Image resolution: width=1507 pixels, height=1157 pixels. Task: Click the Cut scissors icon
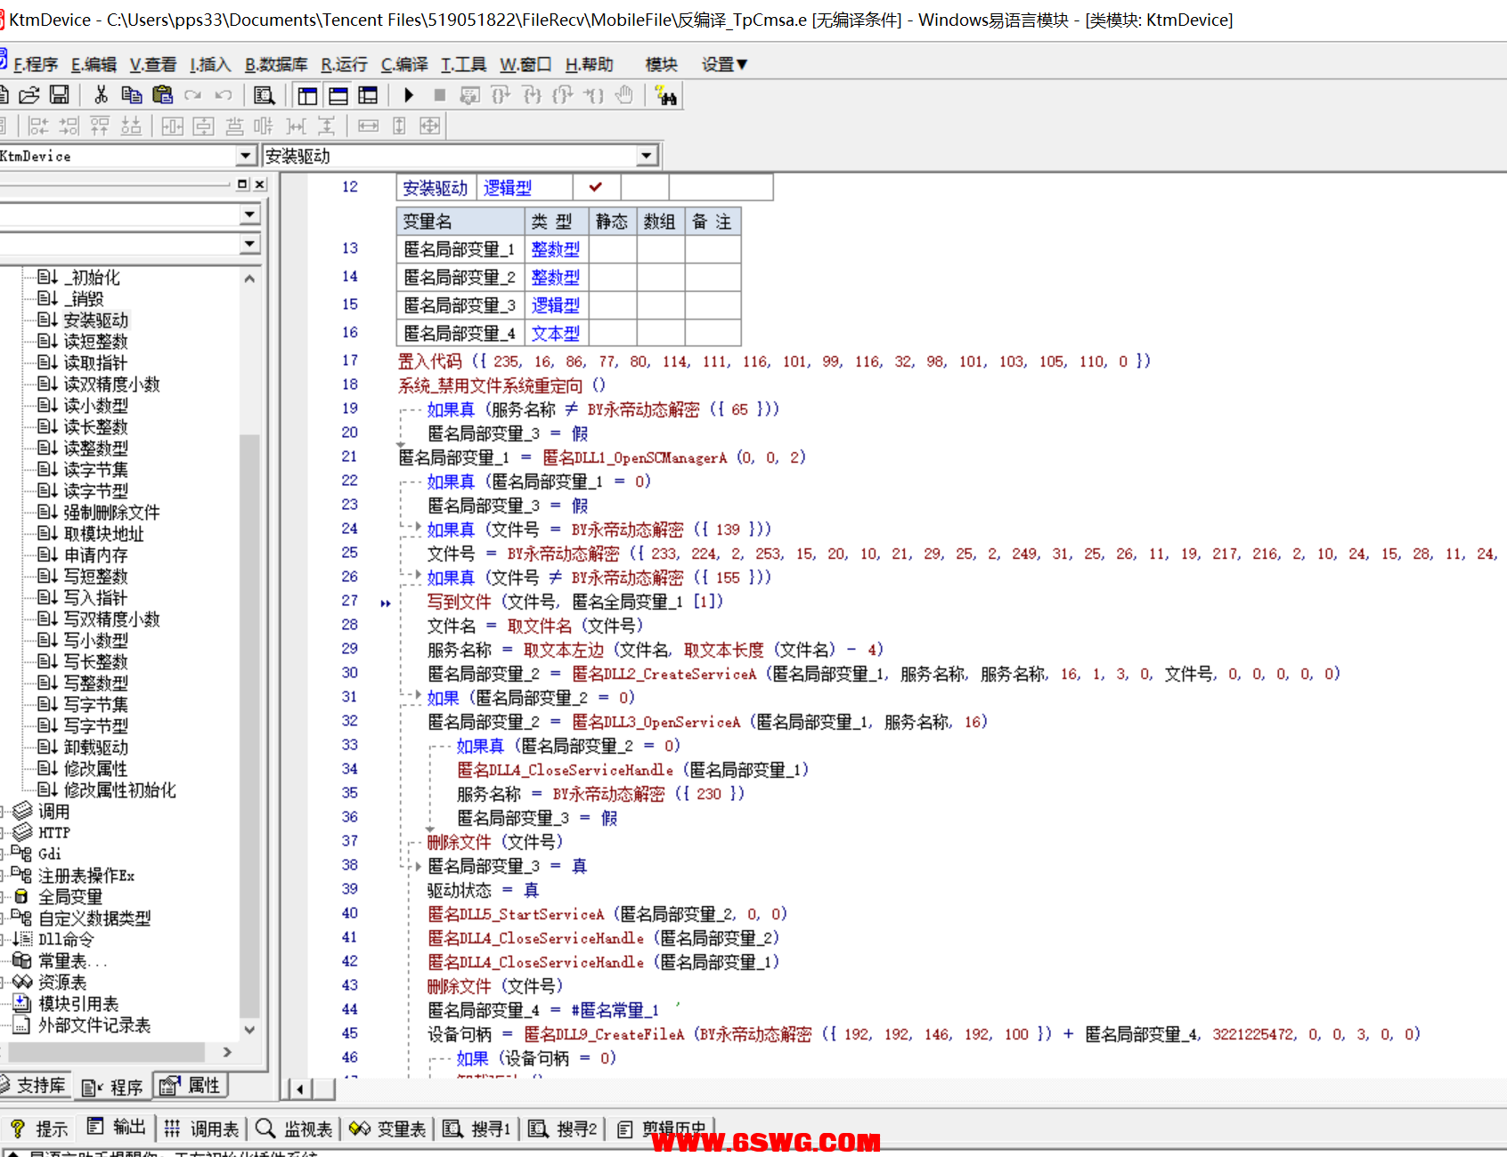[101, 95]
